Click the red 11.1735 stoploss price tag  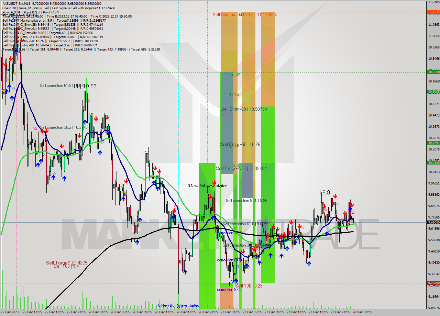click(x=433, y=12)
